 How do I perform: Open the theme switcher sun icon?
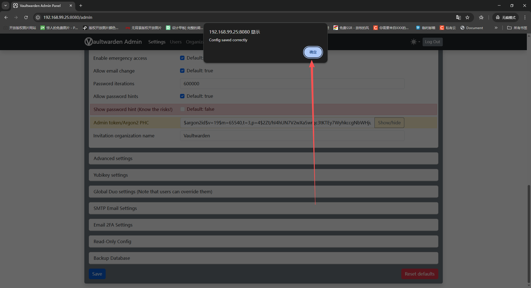(414, 42)
